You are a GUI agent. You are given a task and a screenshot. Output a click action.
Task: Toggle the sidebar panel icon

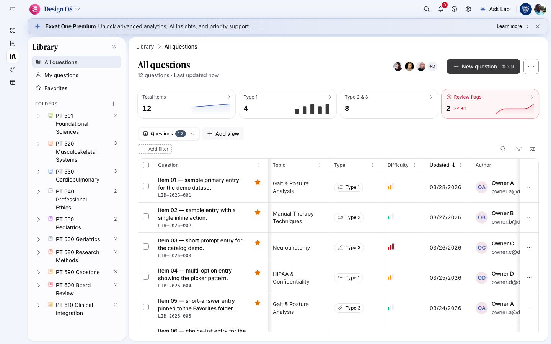[12, 9]
